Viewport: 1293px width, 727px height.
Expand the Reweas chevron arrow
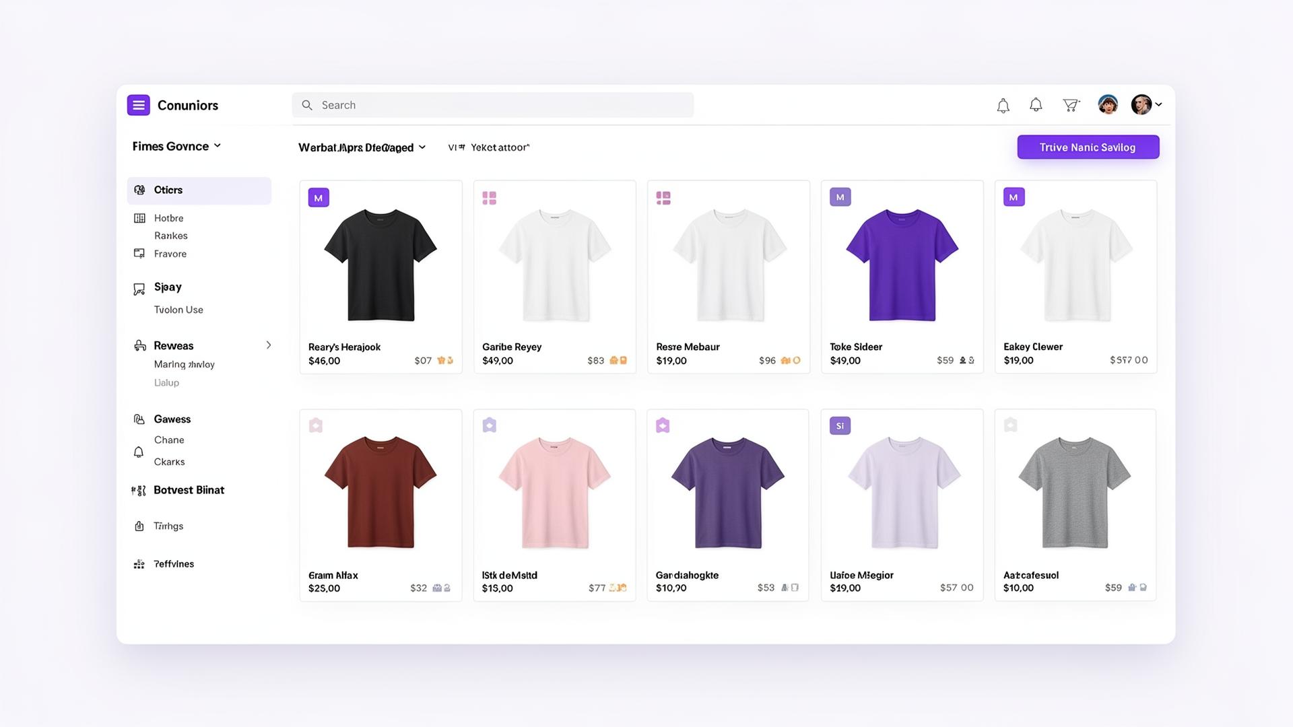tap(268, 345)
